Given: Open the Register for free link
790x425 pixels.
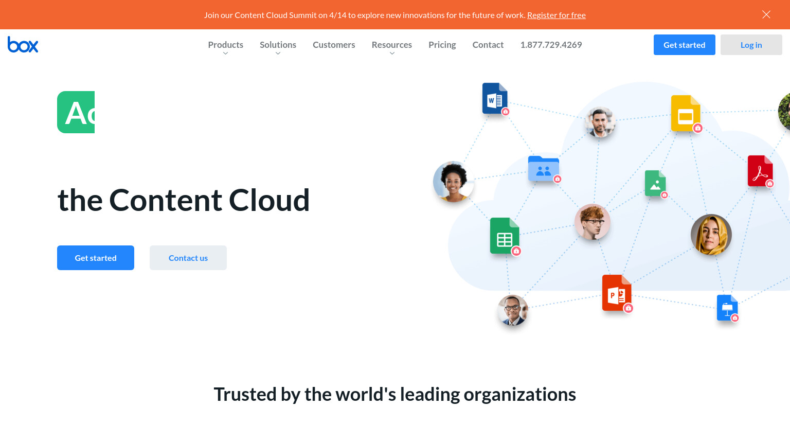Looking at the screenshot, I should (556, 15).
